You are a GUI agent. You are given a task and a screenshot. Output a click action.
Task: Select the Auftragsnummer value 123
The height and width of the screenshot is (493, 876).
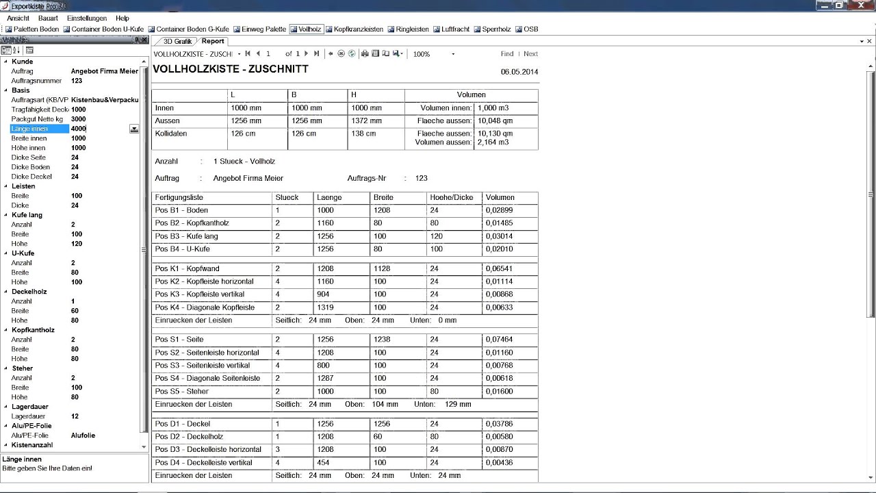pyautogui.click(x=105, y=81)
